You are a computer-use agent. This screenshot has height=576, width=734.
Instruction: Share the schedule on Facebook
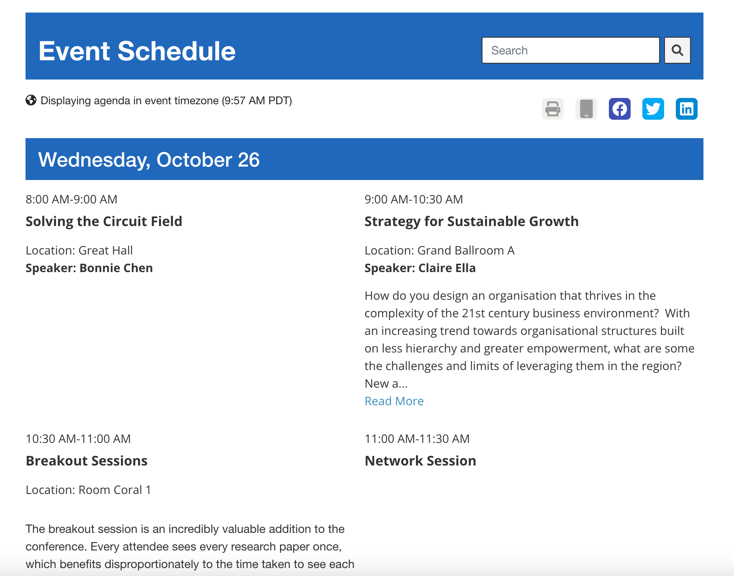[x=619, y=108]
